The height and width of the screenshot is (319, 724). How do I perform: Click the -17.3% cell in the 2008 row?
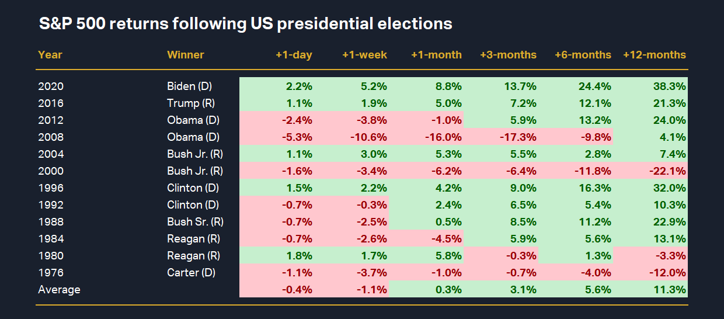click(520, 137)
